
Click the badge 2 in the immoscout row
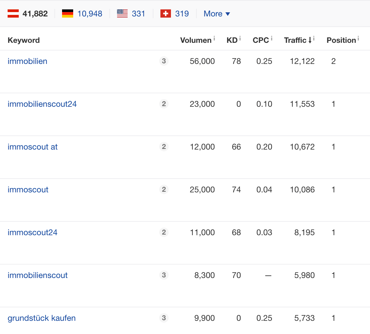(164, 189)
